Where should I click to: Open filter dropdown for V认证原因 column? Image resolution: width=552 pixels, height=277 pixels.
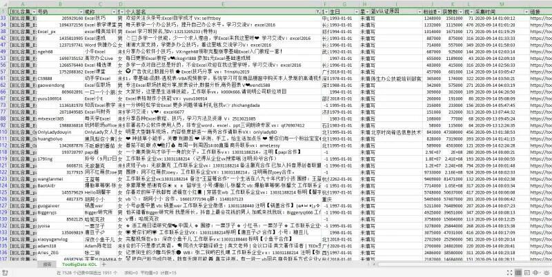(x=420, y=12)
